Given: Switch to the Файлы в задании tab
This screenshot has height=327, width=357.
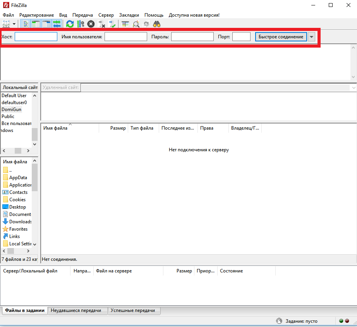Looking at the screenshot, I should pos(25,310).
